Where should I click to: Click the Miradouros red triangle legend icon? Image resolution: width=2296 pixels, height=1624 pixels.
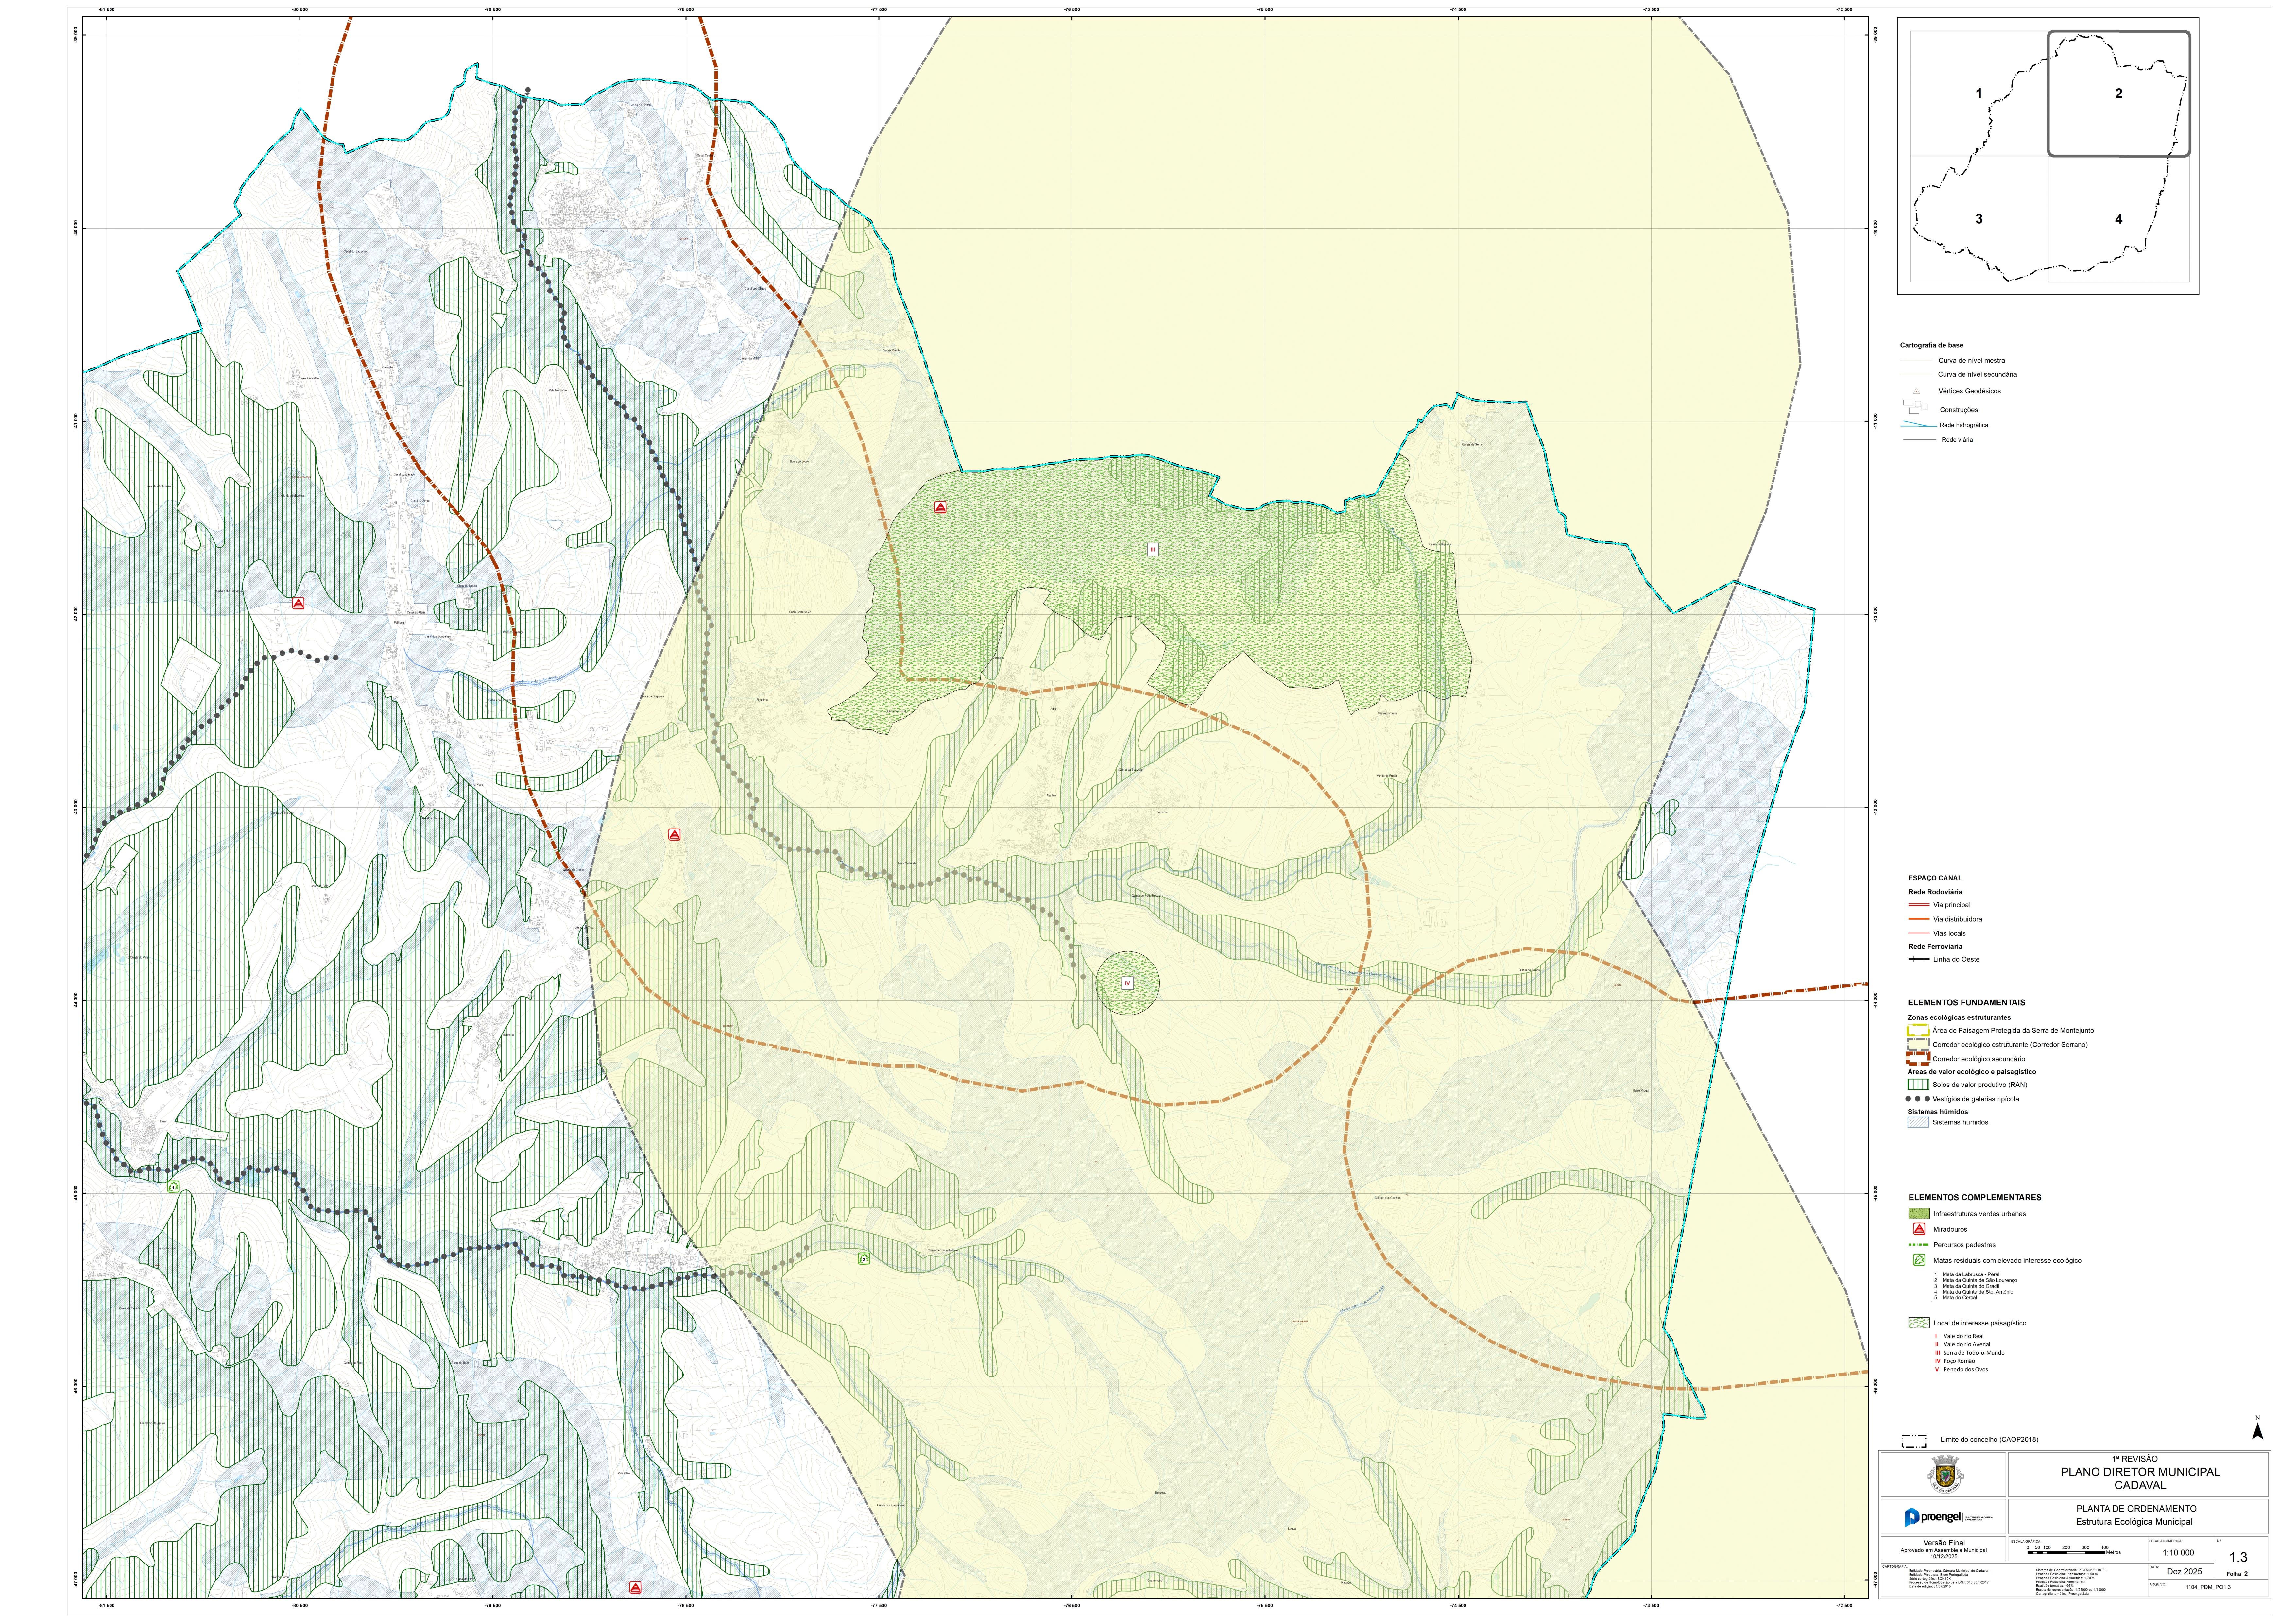point(1919,1229)
